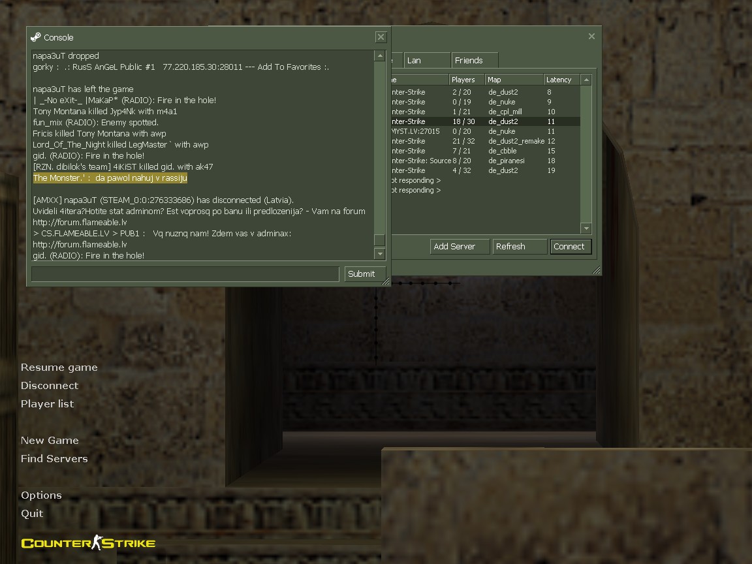Connect to the selected server
Image resolution: width=752 pixels, height=564 pixels.
(x=571, y=247)
